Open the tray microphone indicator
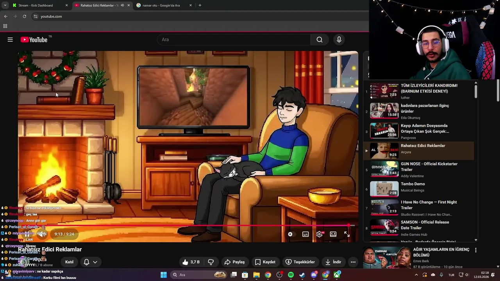Image resolution: width=500 pixels, height=281 pixels. pos(441,275)
